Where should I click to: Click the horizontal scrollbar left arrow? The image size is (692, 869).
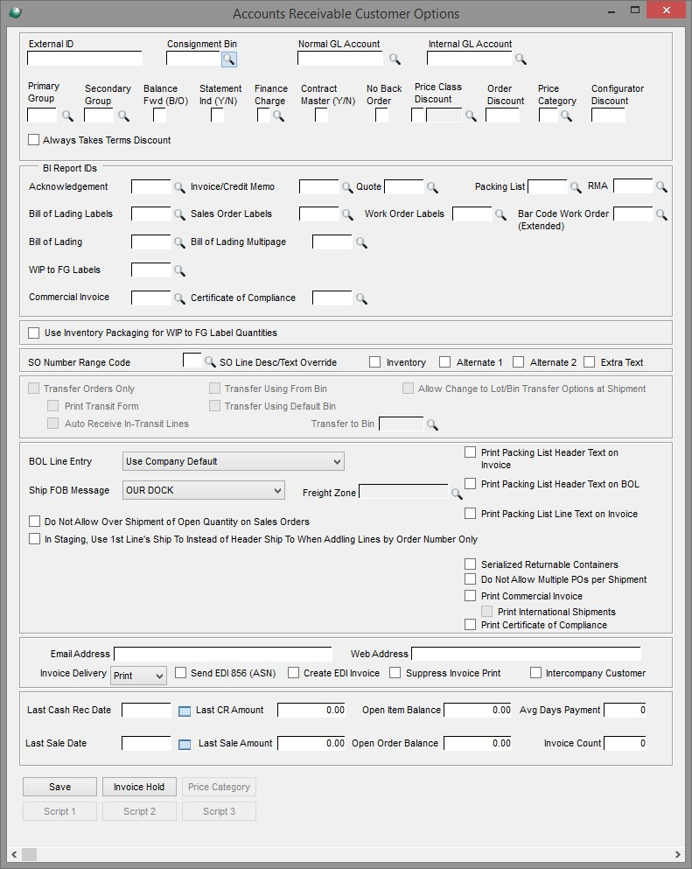pyautogui.click(x=14, y=855)
